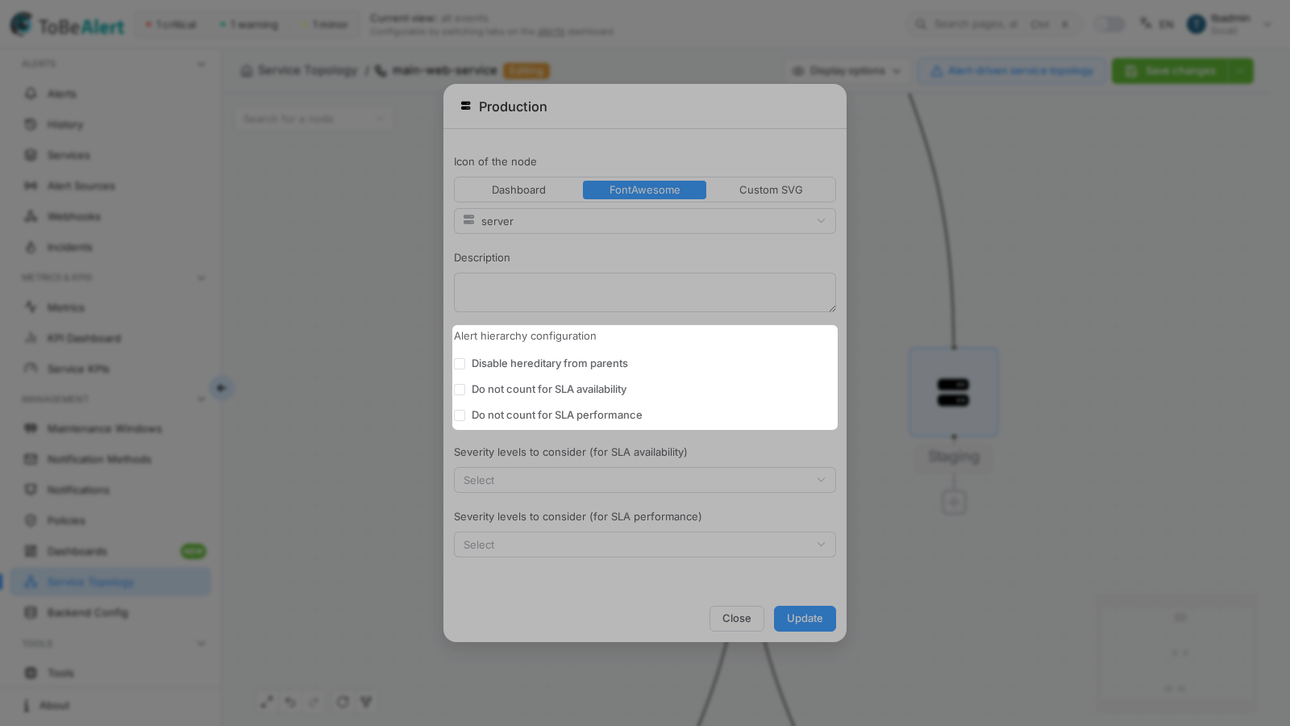Click the plus button below Staging node
1290x726 pixels.
coord(954,503)
